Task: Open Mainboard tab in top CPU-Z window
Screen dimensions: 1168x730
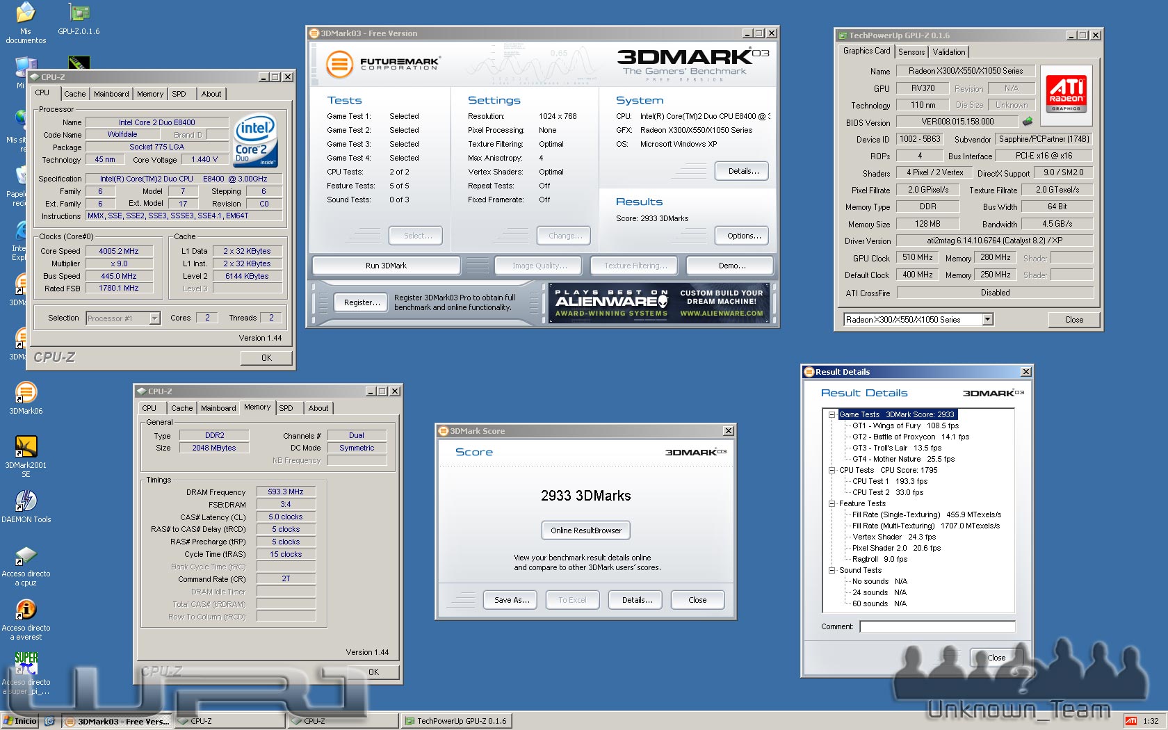Action: 111,94
